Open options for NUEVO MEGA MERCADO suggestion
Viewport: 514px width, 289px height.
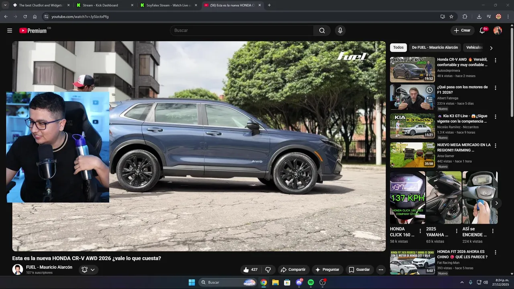point(495,146)
